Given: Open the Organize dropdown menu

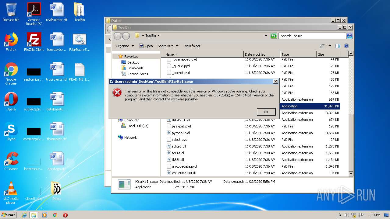Looking at the screenshot, I should coord(125,46).
